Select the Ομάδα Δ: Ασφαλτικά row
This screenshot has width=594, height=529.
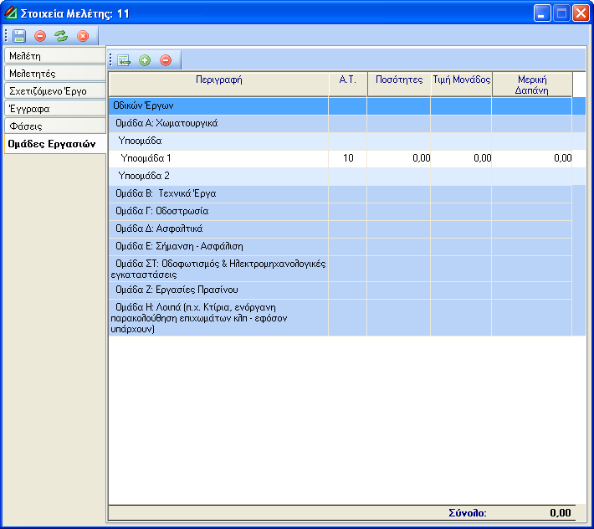point(347,229)
